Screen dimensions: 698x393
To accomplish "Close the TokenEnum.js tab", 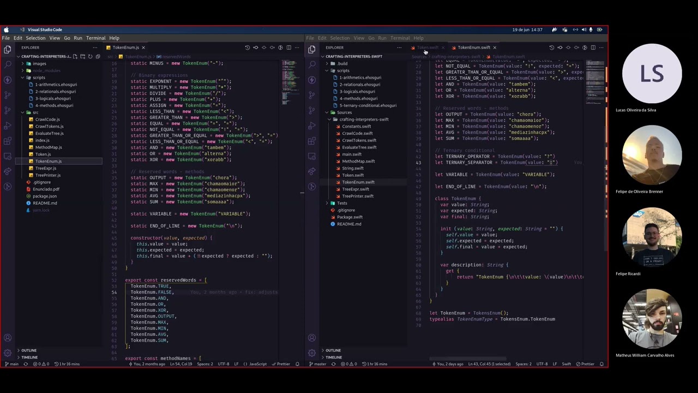I will tap(143, 47).
